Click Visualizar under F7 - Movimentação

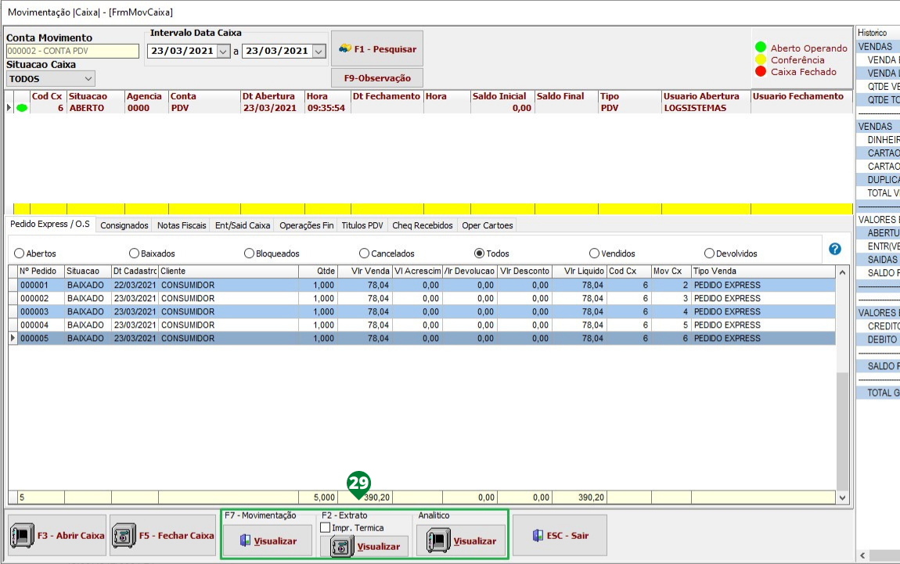268,541
